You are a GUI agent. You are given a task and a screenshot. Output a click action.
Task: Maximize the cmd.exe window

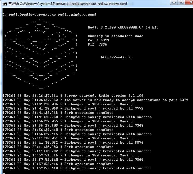181,2
